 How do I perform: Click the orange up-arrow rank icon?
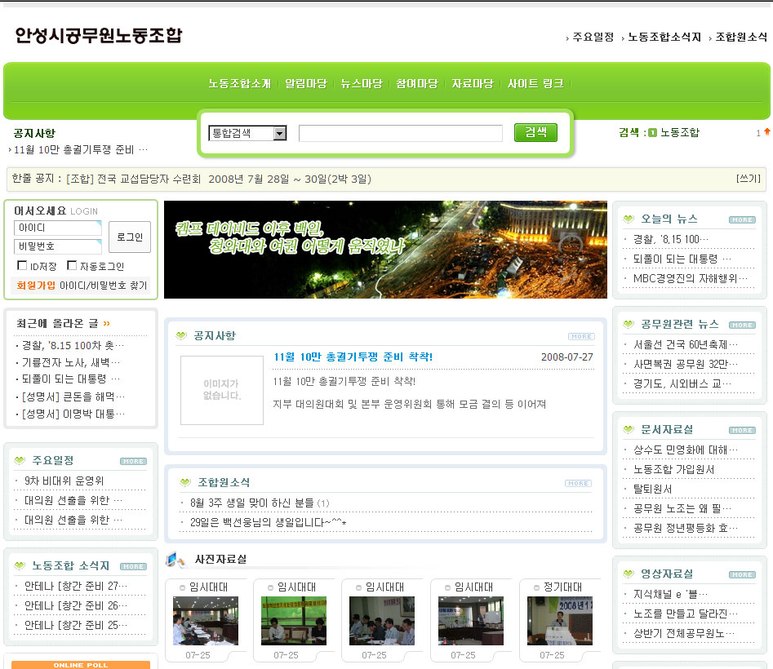click(766, 131)
